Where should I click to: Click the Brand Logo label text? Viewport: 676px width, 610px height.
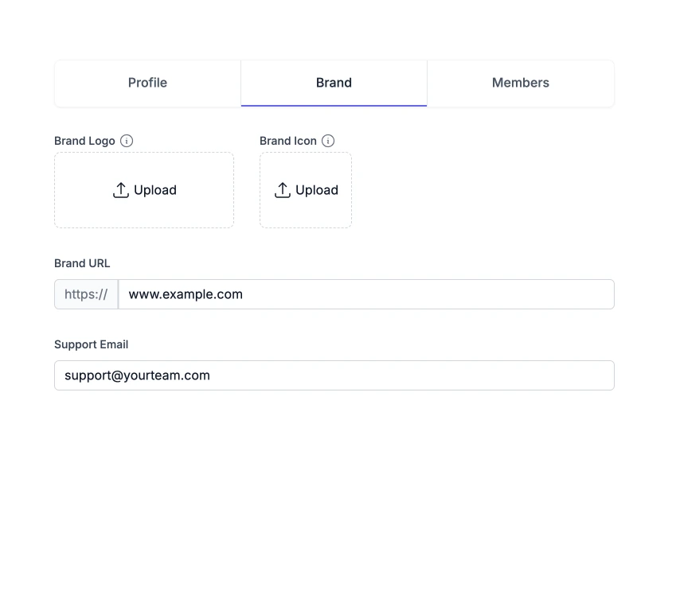[x=84, y=141]
